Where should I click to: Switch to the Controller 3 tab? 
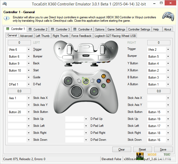pyautogui.click(x=60, y=29)
